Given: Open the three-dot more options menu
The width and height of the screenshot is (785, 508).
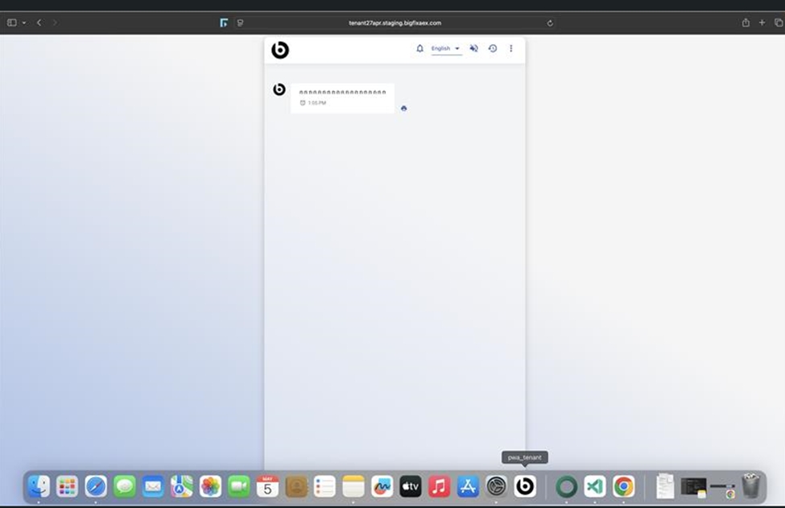Looking at the screenshot, I should tap(510, 48).
